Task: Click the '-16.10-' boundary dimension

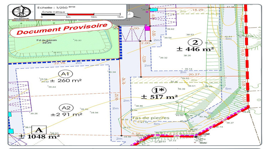Action: (x=243, y=52)
